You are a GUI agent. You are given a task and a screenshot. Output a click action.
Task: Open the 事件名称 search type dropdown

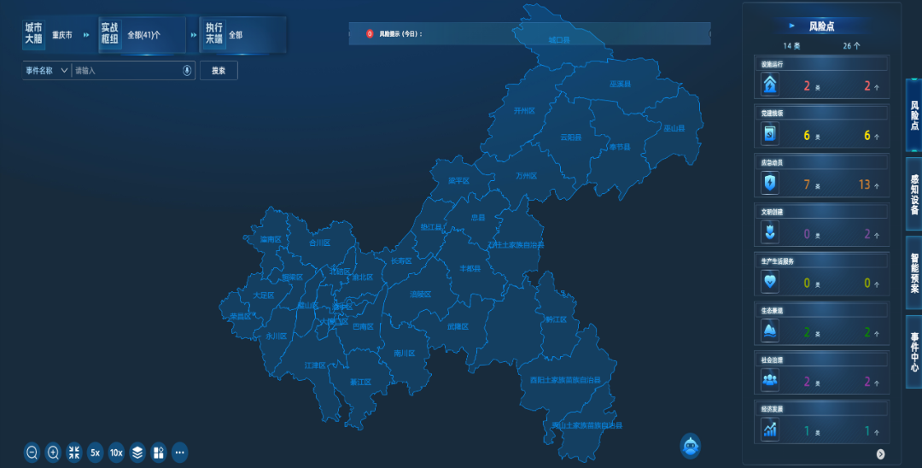point(46,71)
